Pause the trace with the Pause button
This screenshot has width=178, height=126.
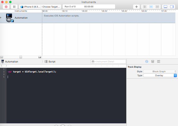14,7
